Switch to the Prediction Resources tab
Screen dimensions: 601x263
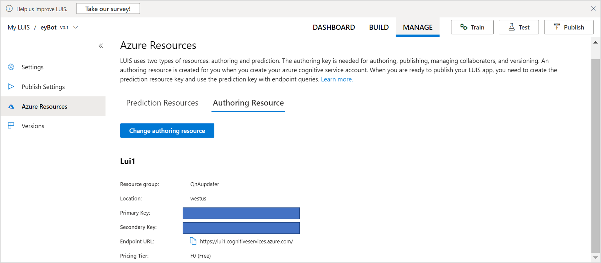click(x=162, y=103)
